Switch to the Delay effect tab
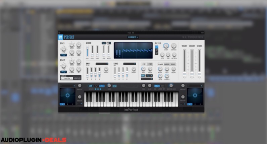Viewport: 267px width, 144px height. (x=173, y=64)
